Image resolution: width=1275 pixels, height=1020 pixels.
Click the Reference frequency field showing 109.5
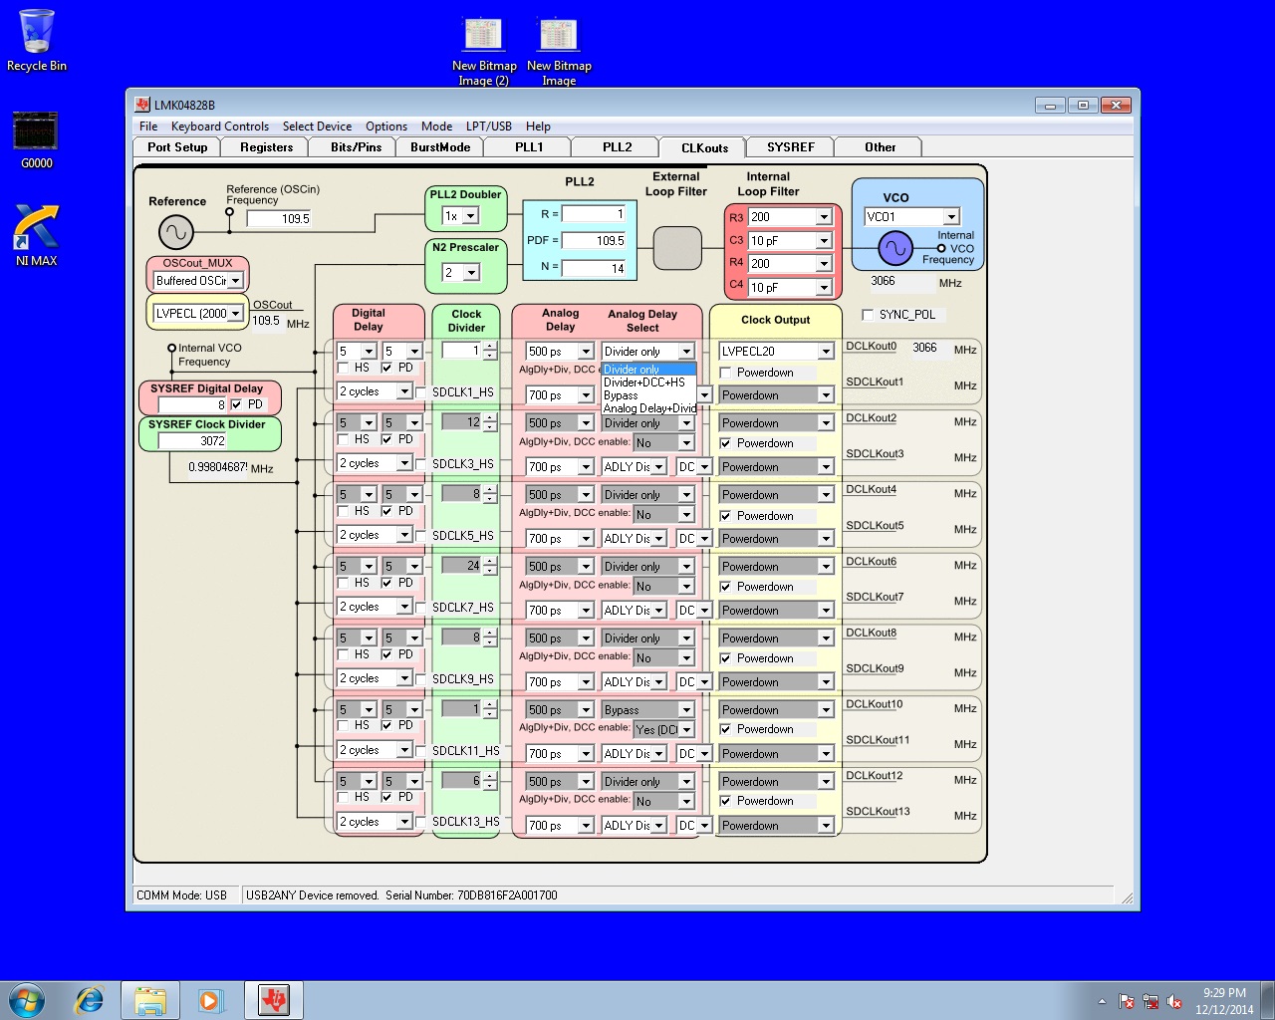point(279,219)
